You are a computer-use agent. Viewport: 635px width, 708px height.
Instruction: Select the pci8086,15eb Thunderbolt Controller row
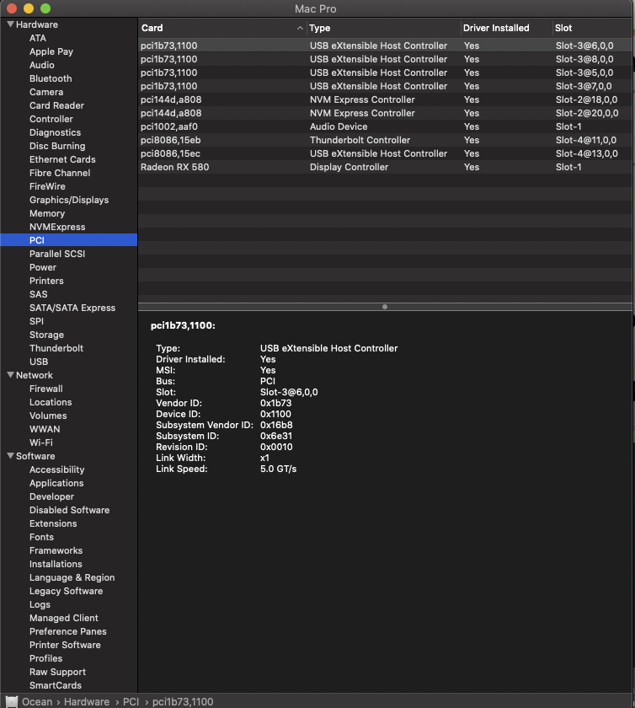coord(385,140)
